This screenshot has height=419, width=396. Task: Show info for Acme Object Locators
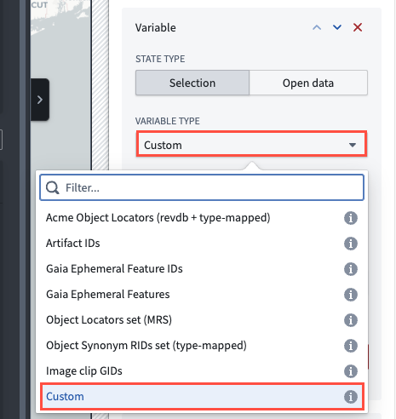pos(351,218)
